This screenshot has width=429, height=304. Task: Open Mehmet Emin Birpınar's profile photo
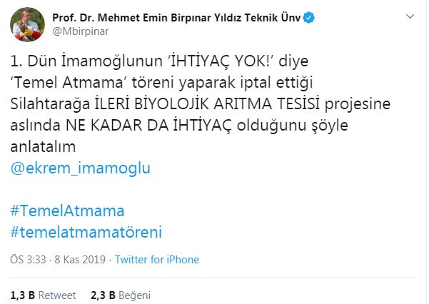[x=27, y=25]
